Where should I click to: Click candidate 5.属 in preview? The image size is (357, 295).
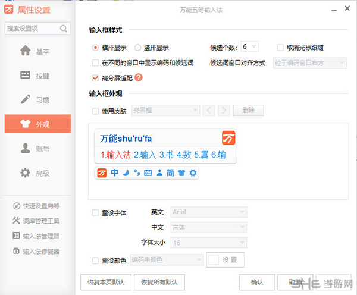201,155
